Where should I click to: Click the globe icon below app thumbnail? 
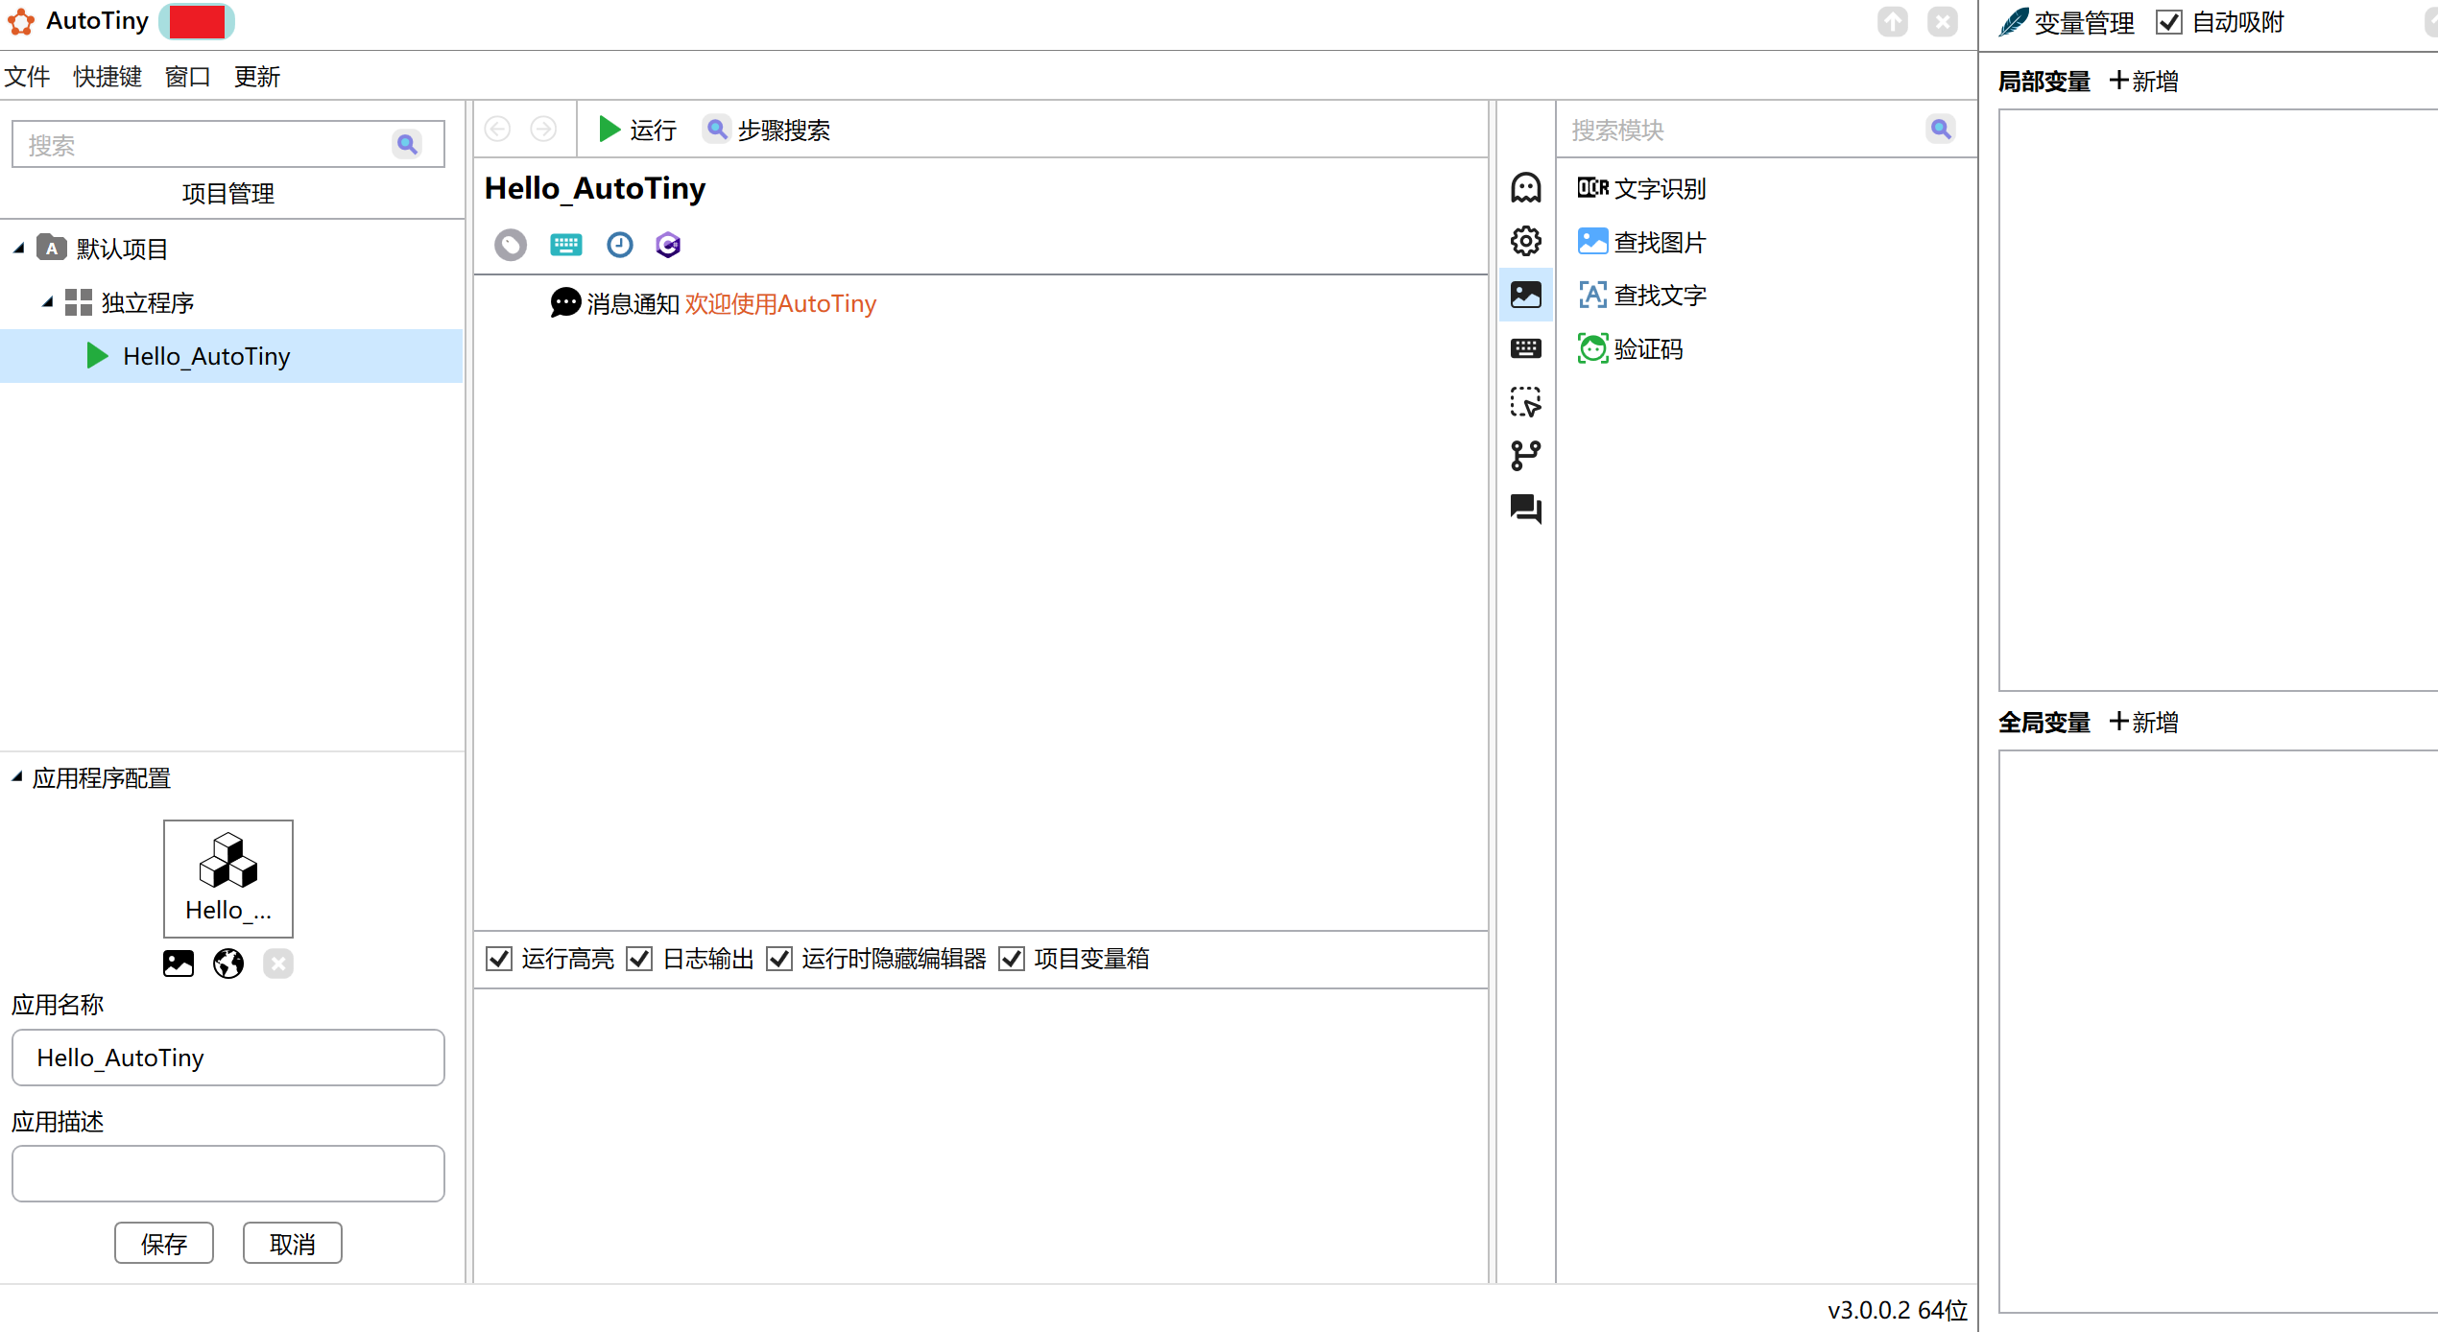coord(228,963)
